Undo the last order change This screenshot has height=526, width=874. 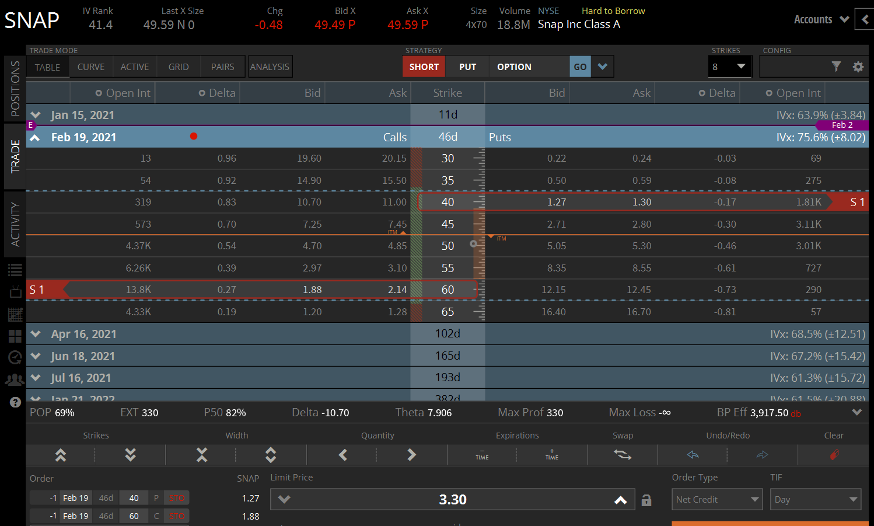[x=693, y=455]
